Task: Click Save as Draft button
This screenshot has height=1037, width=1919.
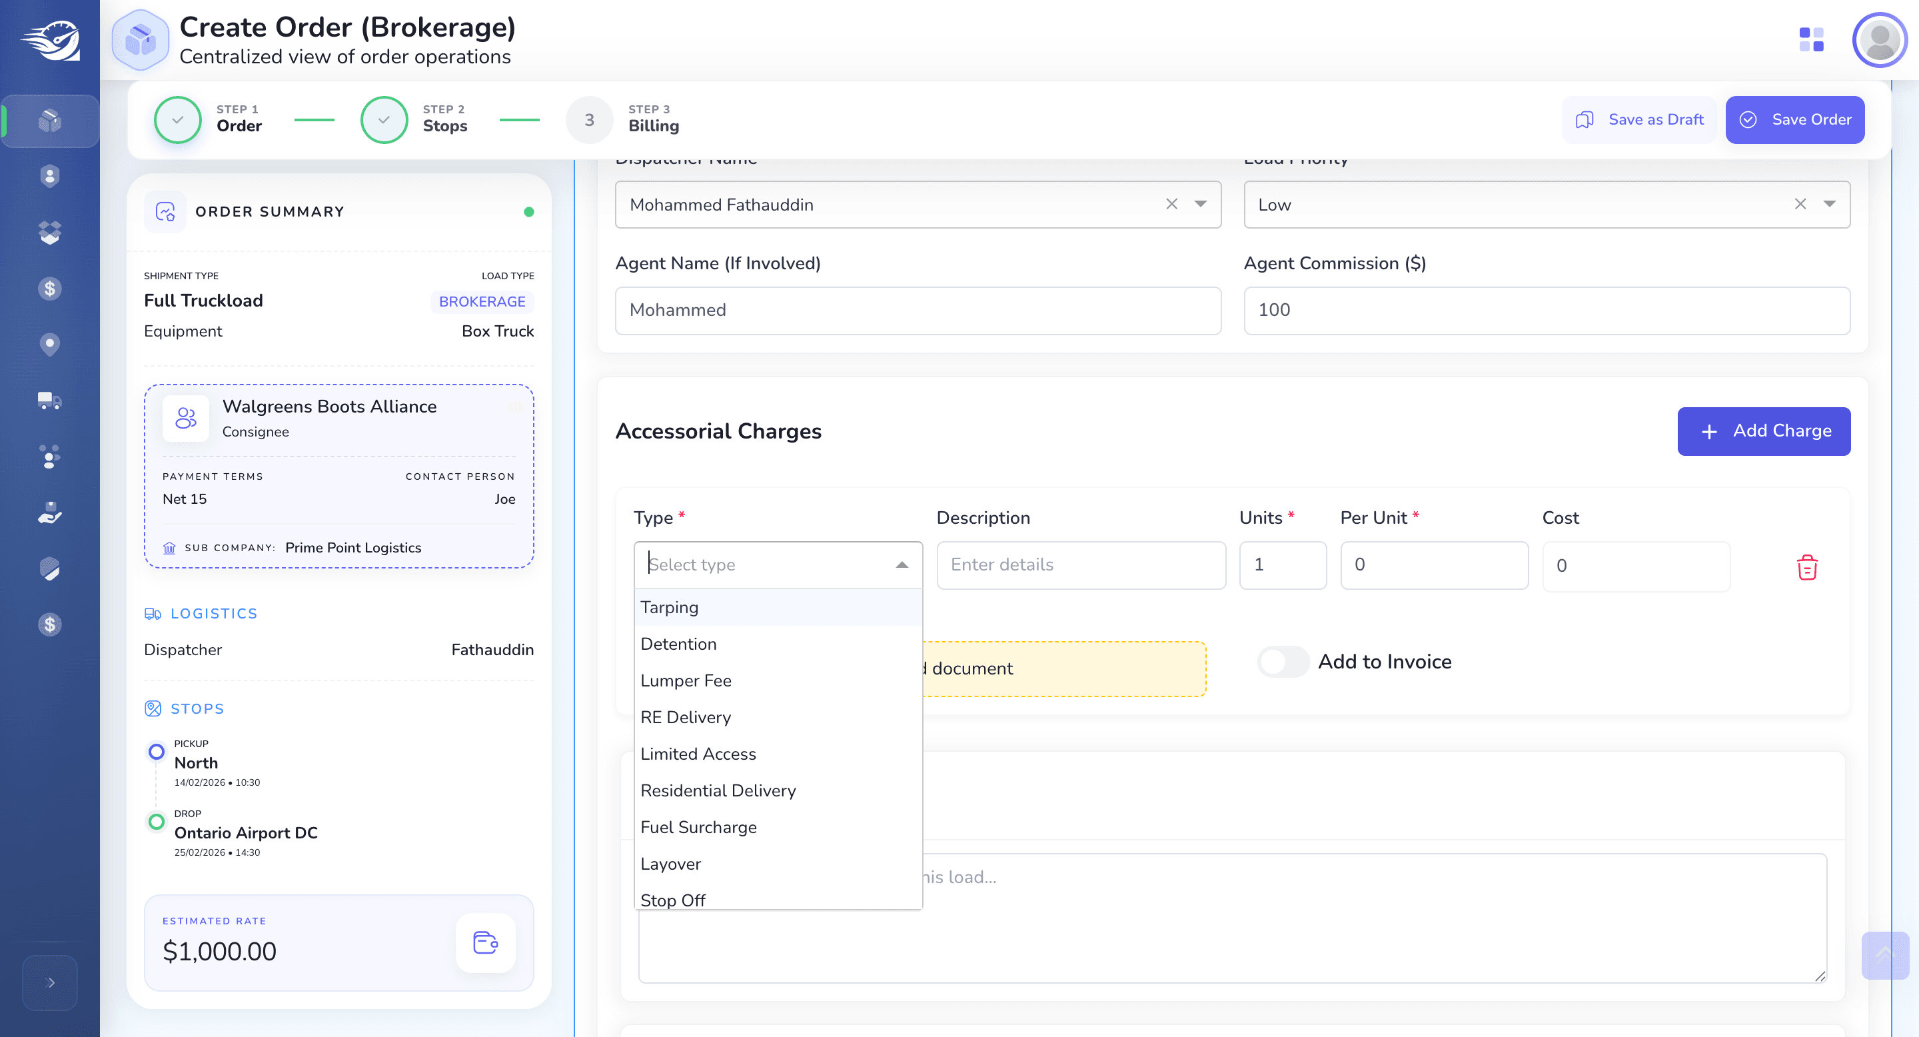Action: pyautogui.click(x=1640, y=120)
